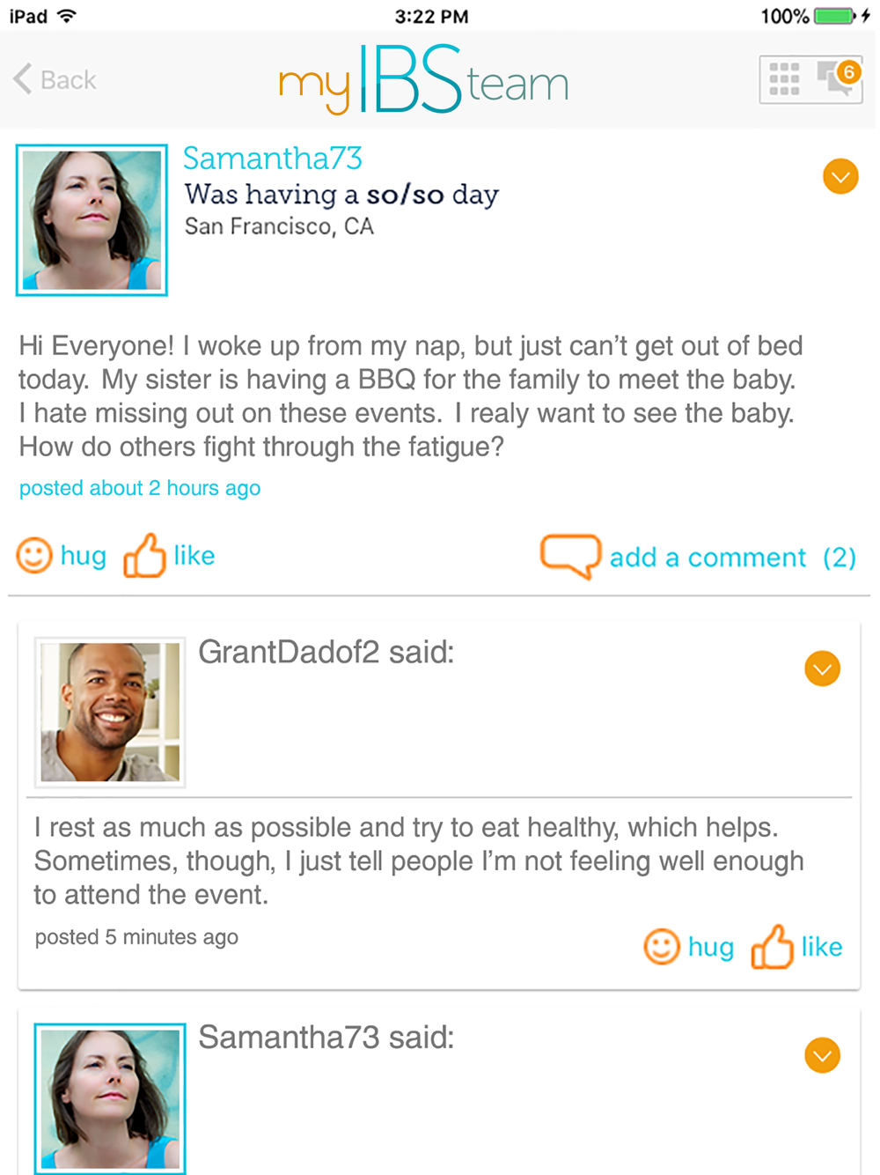
Task: Click "posted about 2 hours ago" timestamp
Action: (x=140, y=488)
